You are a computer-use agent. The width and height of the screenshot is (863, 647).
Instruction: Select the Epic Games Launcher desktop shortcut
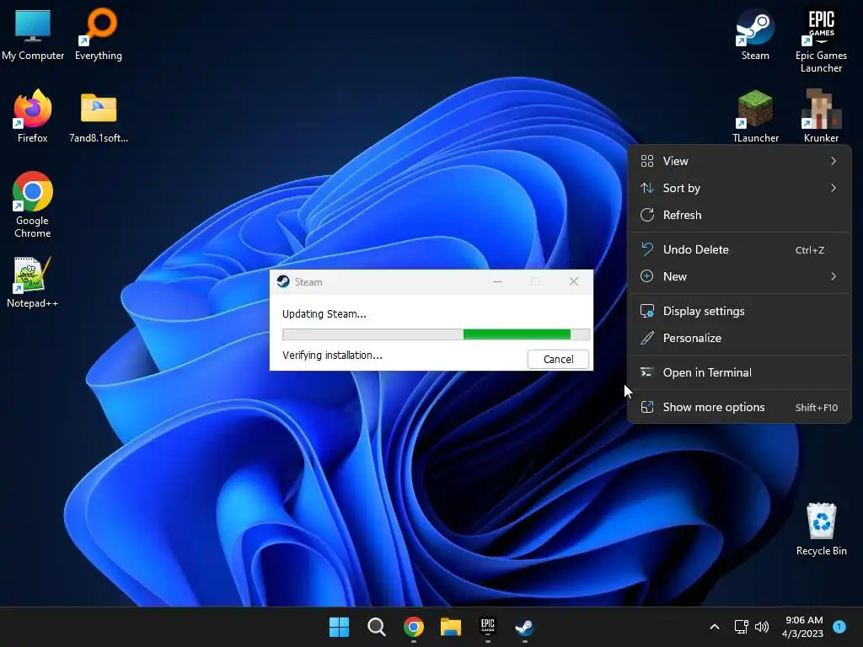pyautogui.click(x=821, y=40)
